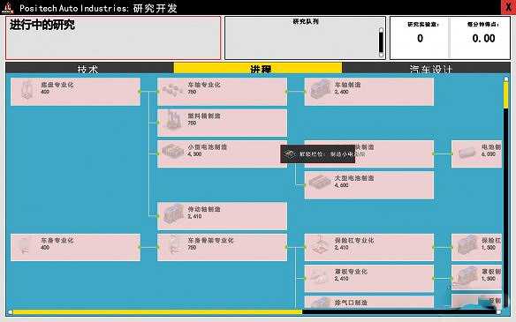Image resolution: width=516 pixels, height=322 pixels.
Task: Pick the 覆板专业化 research icon
Action: pos(319,277)
